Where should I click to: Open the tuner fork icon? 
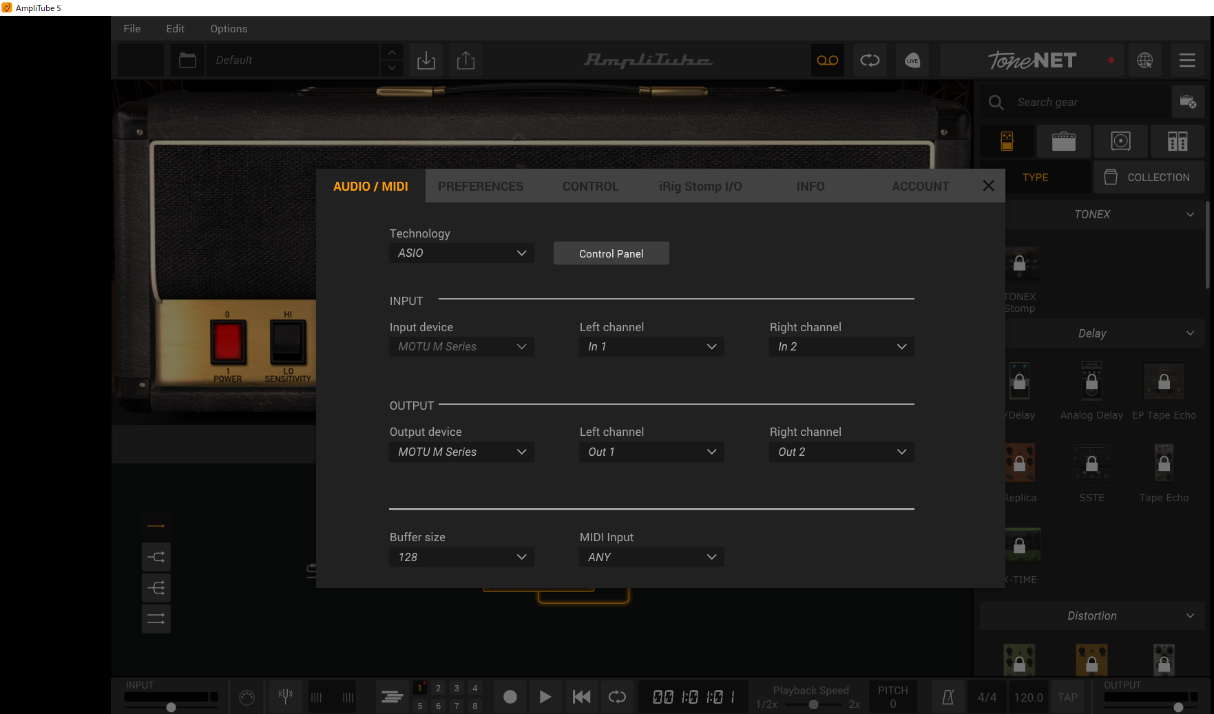click(285, 697)
